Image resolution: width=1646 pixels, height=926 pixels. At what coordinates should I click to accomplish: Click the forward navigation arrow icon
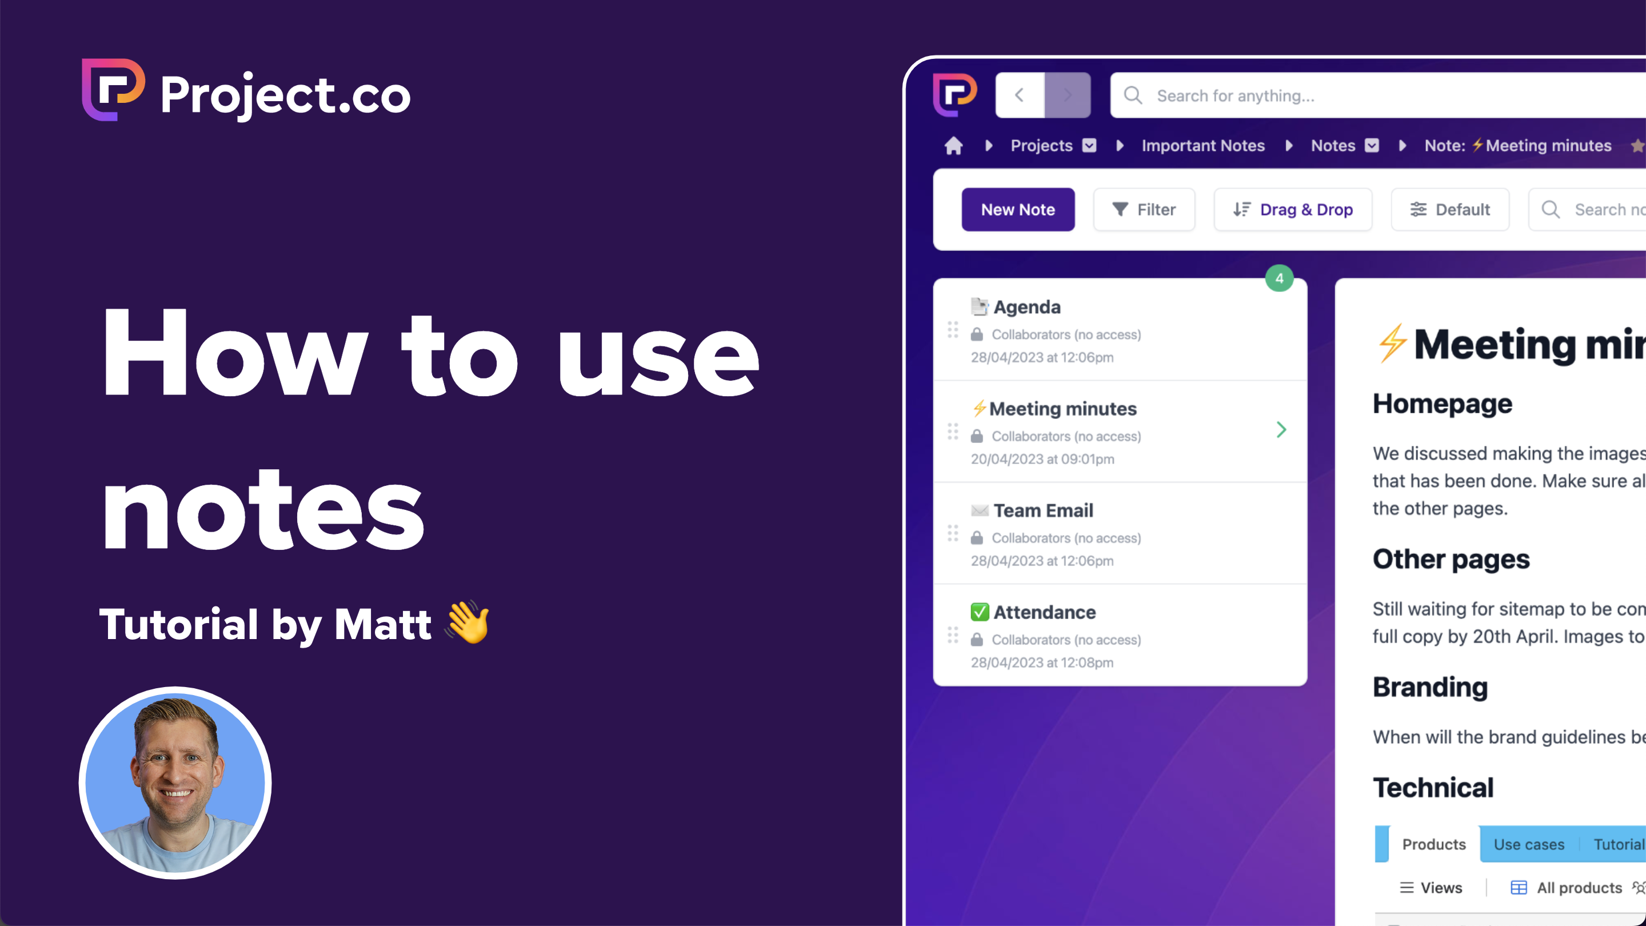point(1067,96)
